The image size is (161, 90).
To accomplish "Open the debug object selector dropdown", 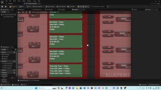I will (99, 6).
